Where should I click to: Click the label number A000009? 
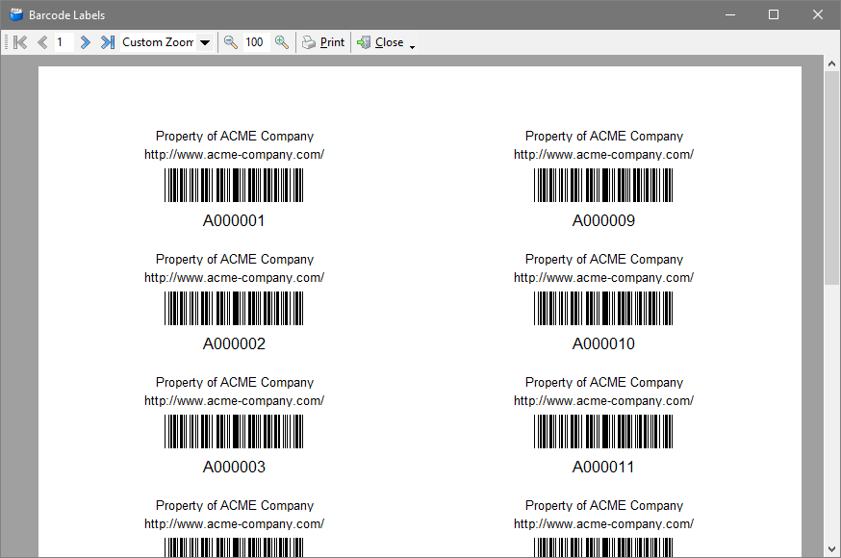click(603, 221)
